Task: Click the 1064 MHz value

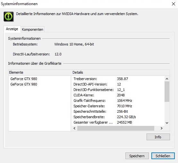Action: (x=124, y=101)
